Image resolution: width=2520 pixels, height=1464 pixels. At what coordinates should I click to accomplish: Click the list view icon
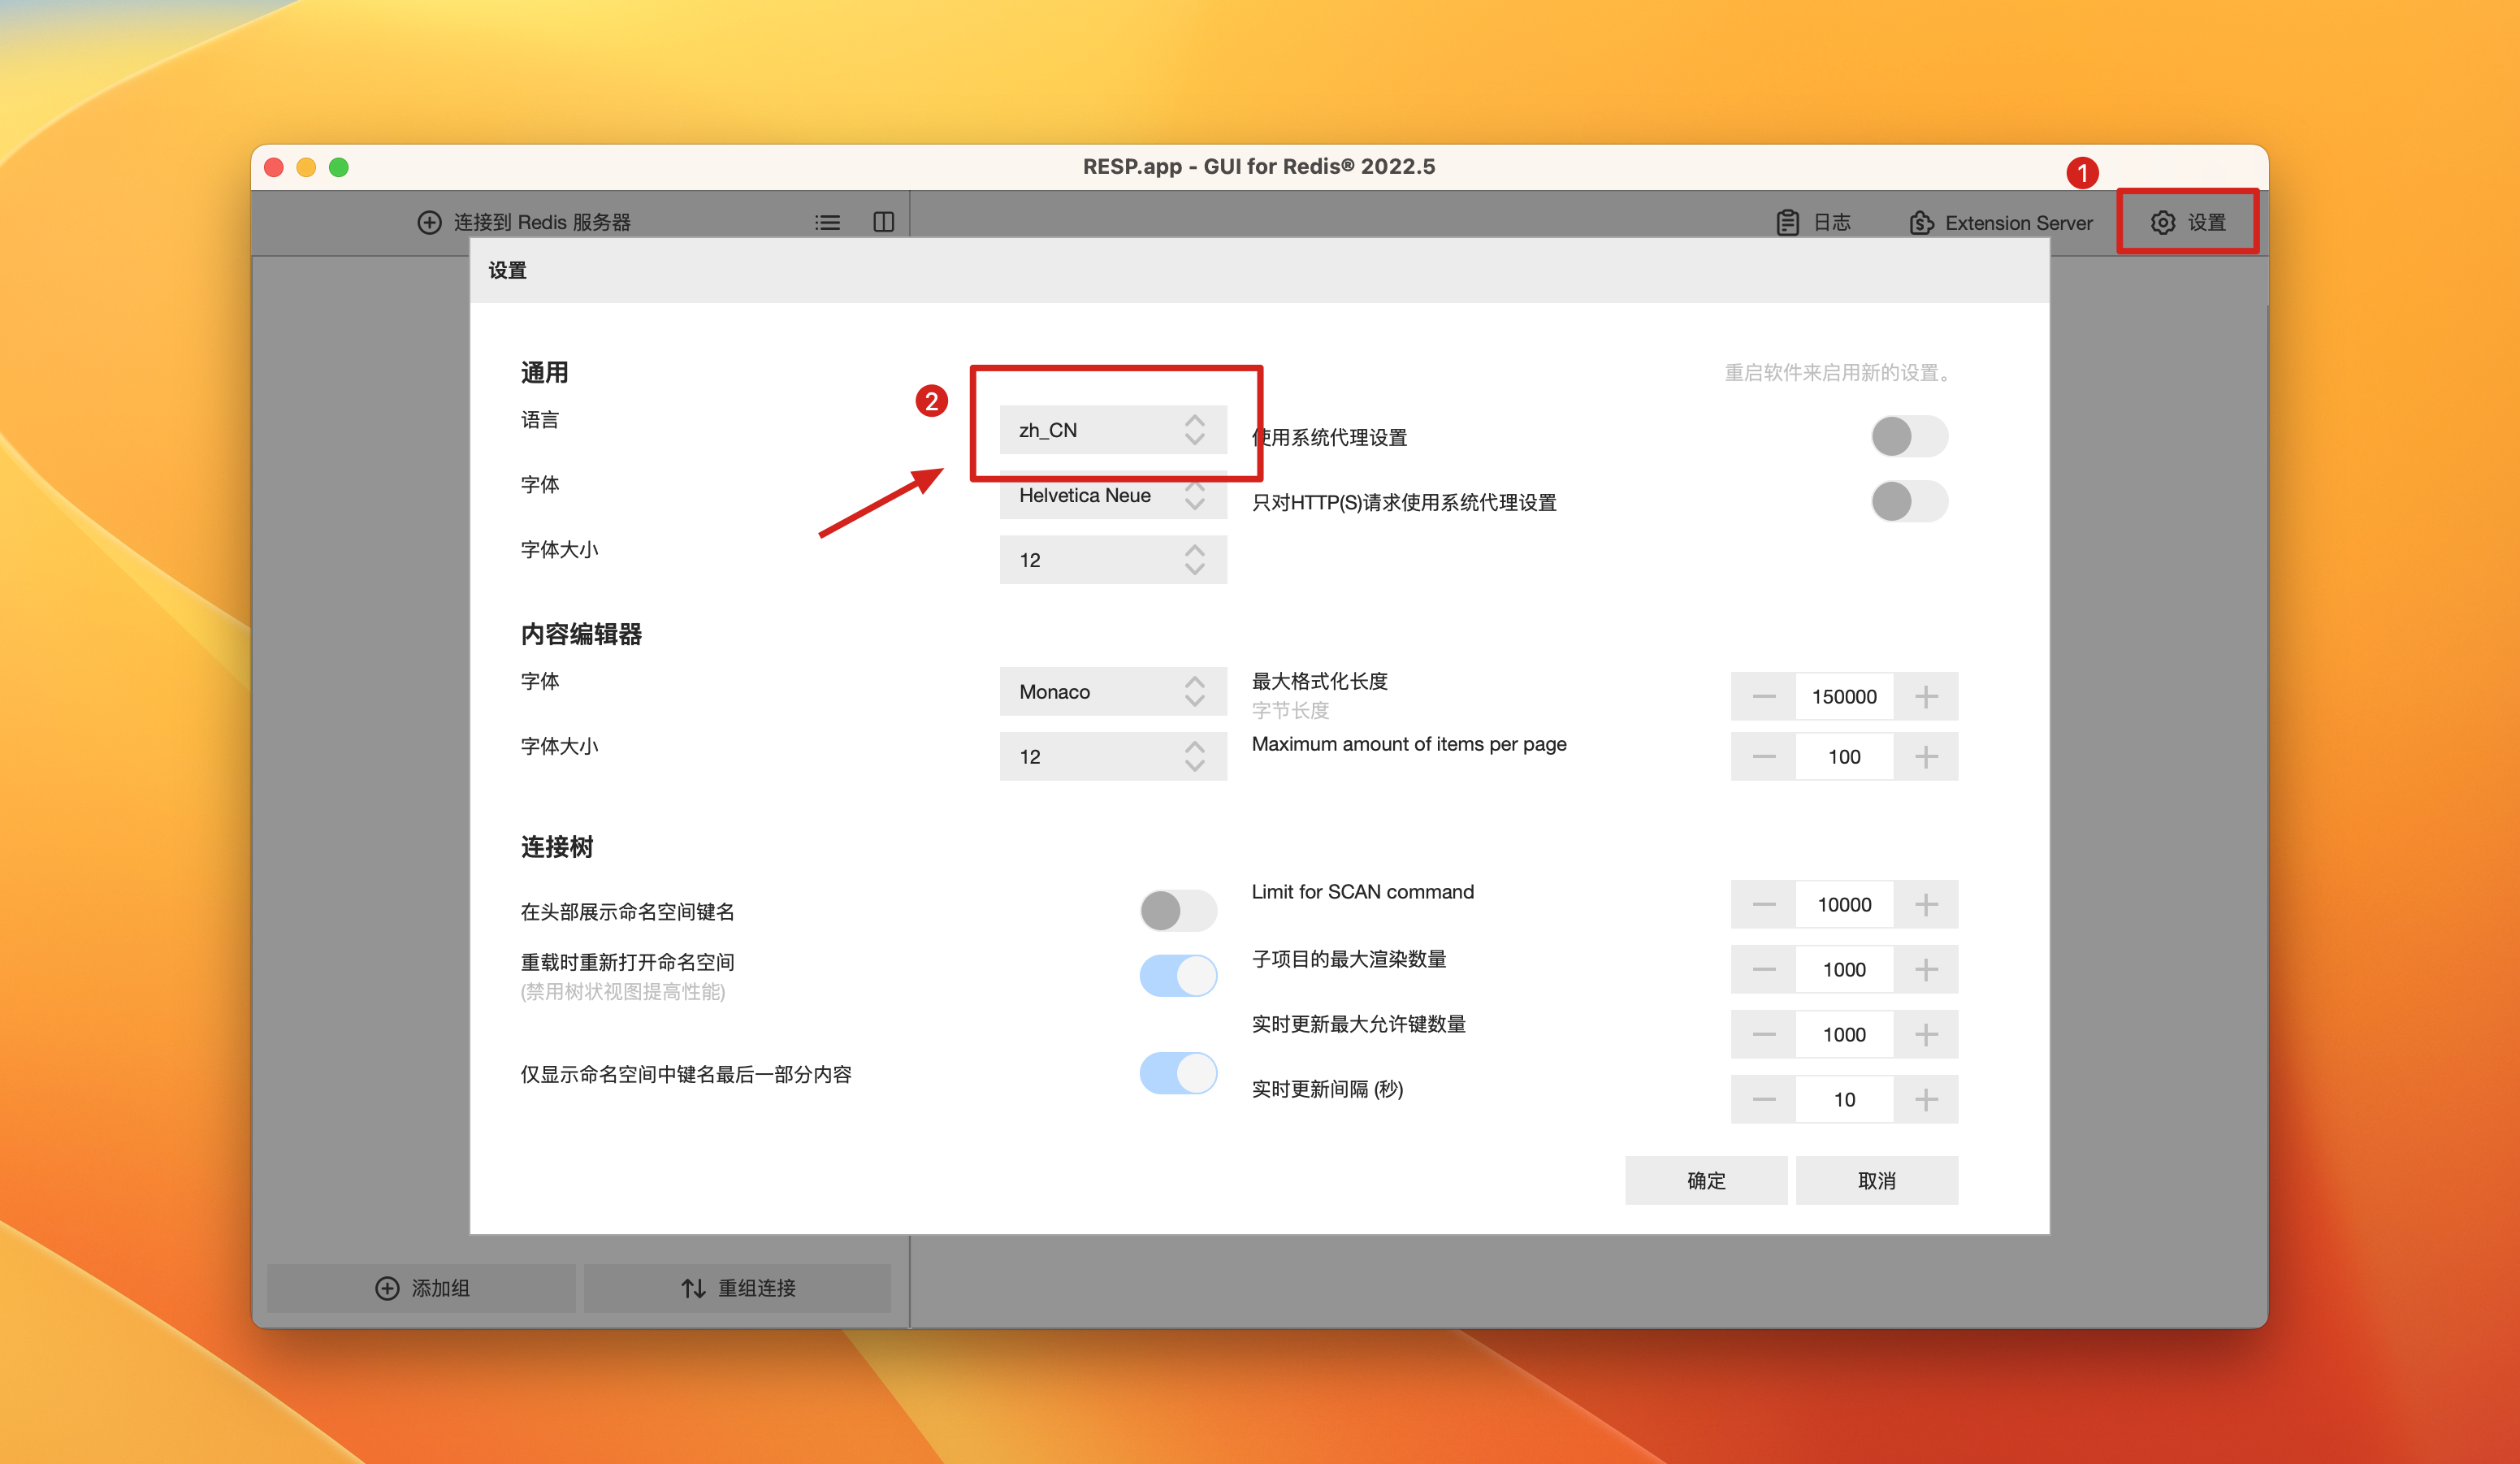[x=827, y=222]
